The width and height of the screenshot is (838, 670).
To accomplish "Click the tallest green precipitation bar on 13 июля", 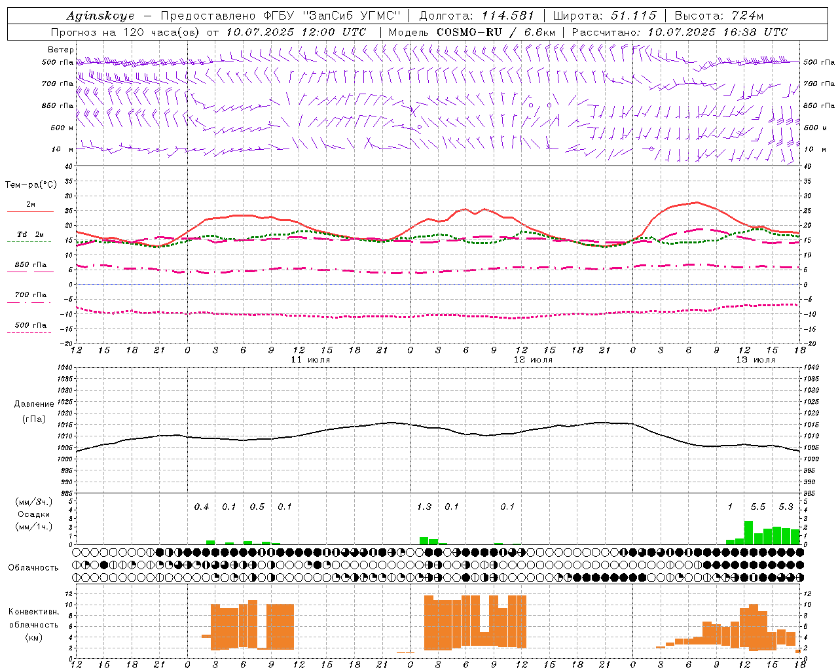I will 749,533.
